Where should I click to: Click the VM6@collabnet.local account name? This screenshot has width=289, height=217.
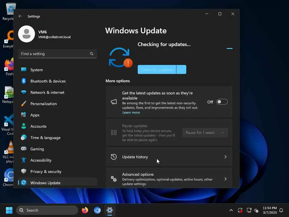pyautogui.click(x=54, y=37)
